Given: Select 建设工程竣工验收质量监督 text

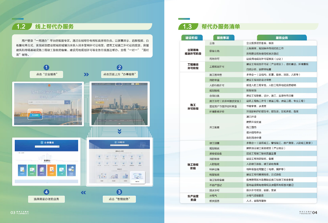Looking at the screenshot, I should (x=261, y=154).
